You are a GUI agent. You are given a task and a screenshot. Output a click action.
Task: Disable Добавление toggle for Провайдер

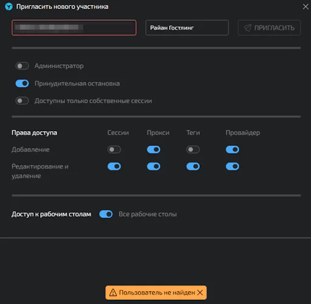(x=233, y=149)
